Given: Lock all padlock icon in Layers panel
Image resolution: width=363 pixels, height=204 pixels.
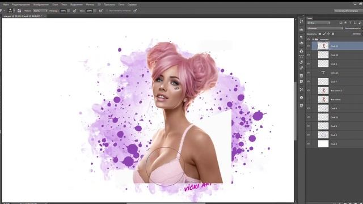Looking at the screenshot, I should [333, 34].
